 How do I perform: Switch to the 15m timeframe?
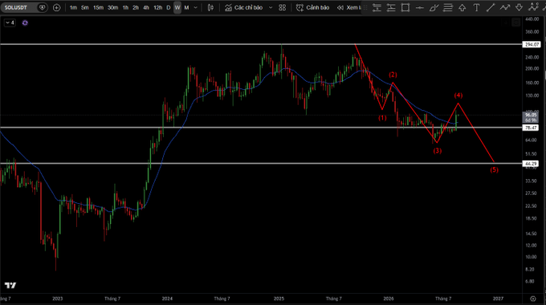pos(98,7)
